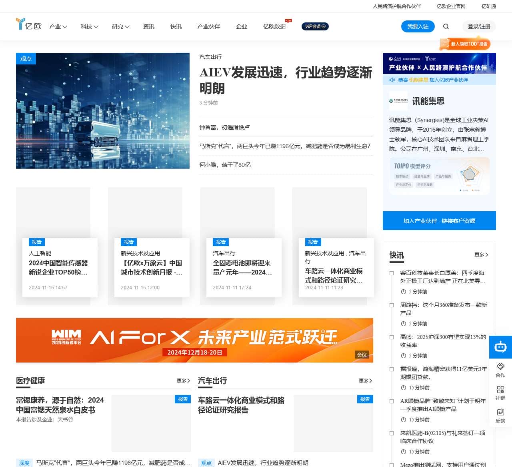The width and height of the screenshot is (512, 467).
Task: Open news 高盛：2025沪深300有望实现13%的收益率
Action: pos(443,341)
